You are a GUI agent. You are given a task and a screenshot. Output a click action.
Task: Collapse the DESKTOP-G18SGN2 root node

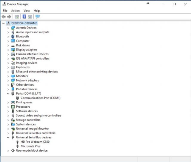point(3,23)
